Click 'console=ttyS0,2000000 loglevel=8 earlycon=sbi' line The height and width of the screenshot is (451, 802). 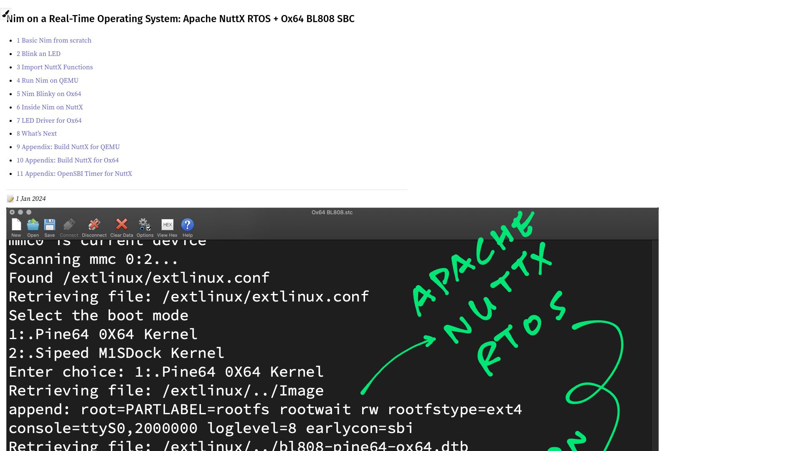tap(211, 428)
